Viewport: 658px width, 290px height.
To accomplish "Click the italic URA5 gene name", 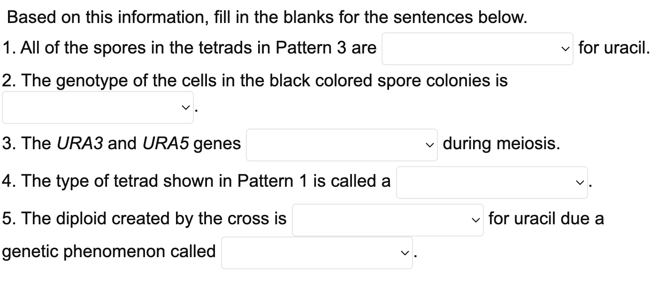I will coord(166,144).
